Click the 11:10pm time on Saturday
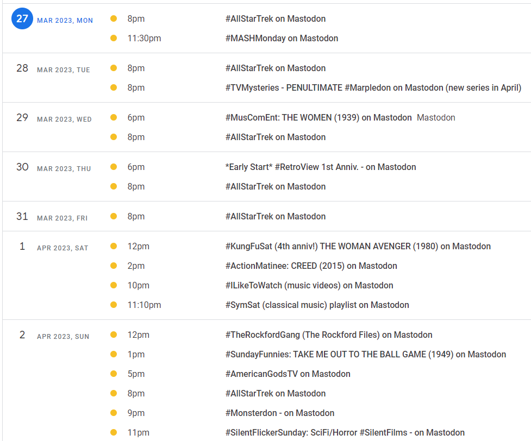 (x=144, y=305)
